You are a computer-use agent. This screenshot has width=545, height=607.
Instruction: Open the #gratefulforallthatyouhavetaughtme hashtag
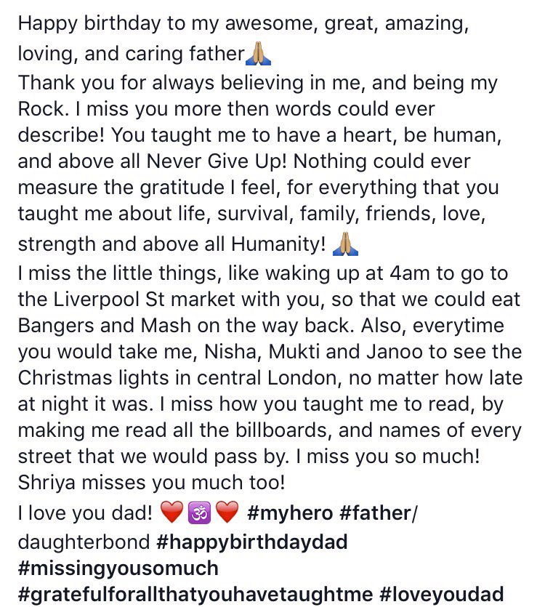click(195, 595)
